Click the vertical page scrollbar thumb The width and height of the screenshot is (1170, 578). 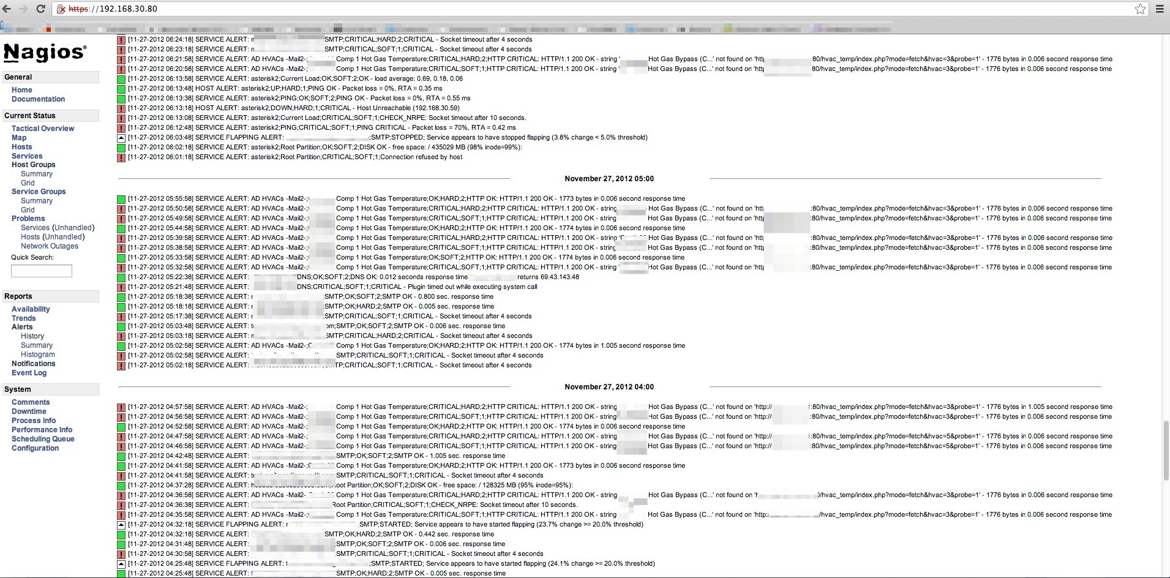click(1166, 451)
